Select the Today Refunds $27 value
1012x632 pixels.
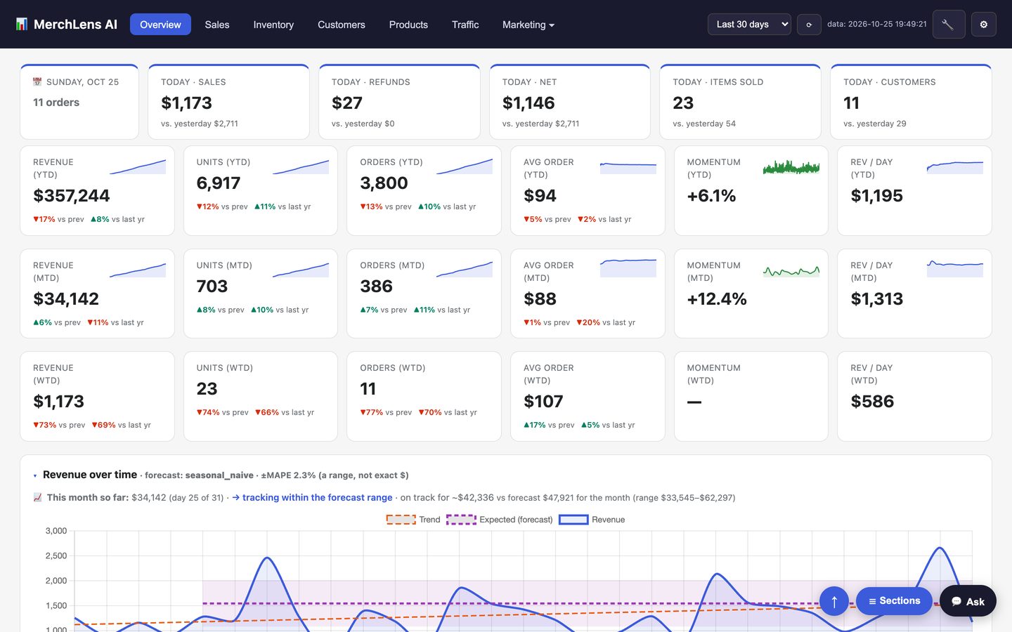[x=347, y=103]
